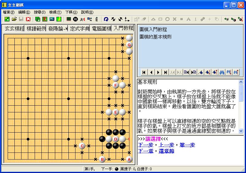Image resolution: width=246 pixels, height=173 pixels.
Task: Click the comment scrollbar up arrow
Action: pos(241,82)
